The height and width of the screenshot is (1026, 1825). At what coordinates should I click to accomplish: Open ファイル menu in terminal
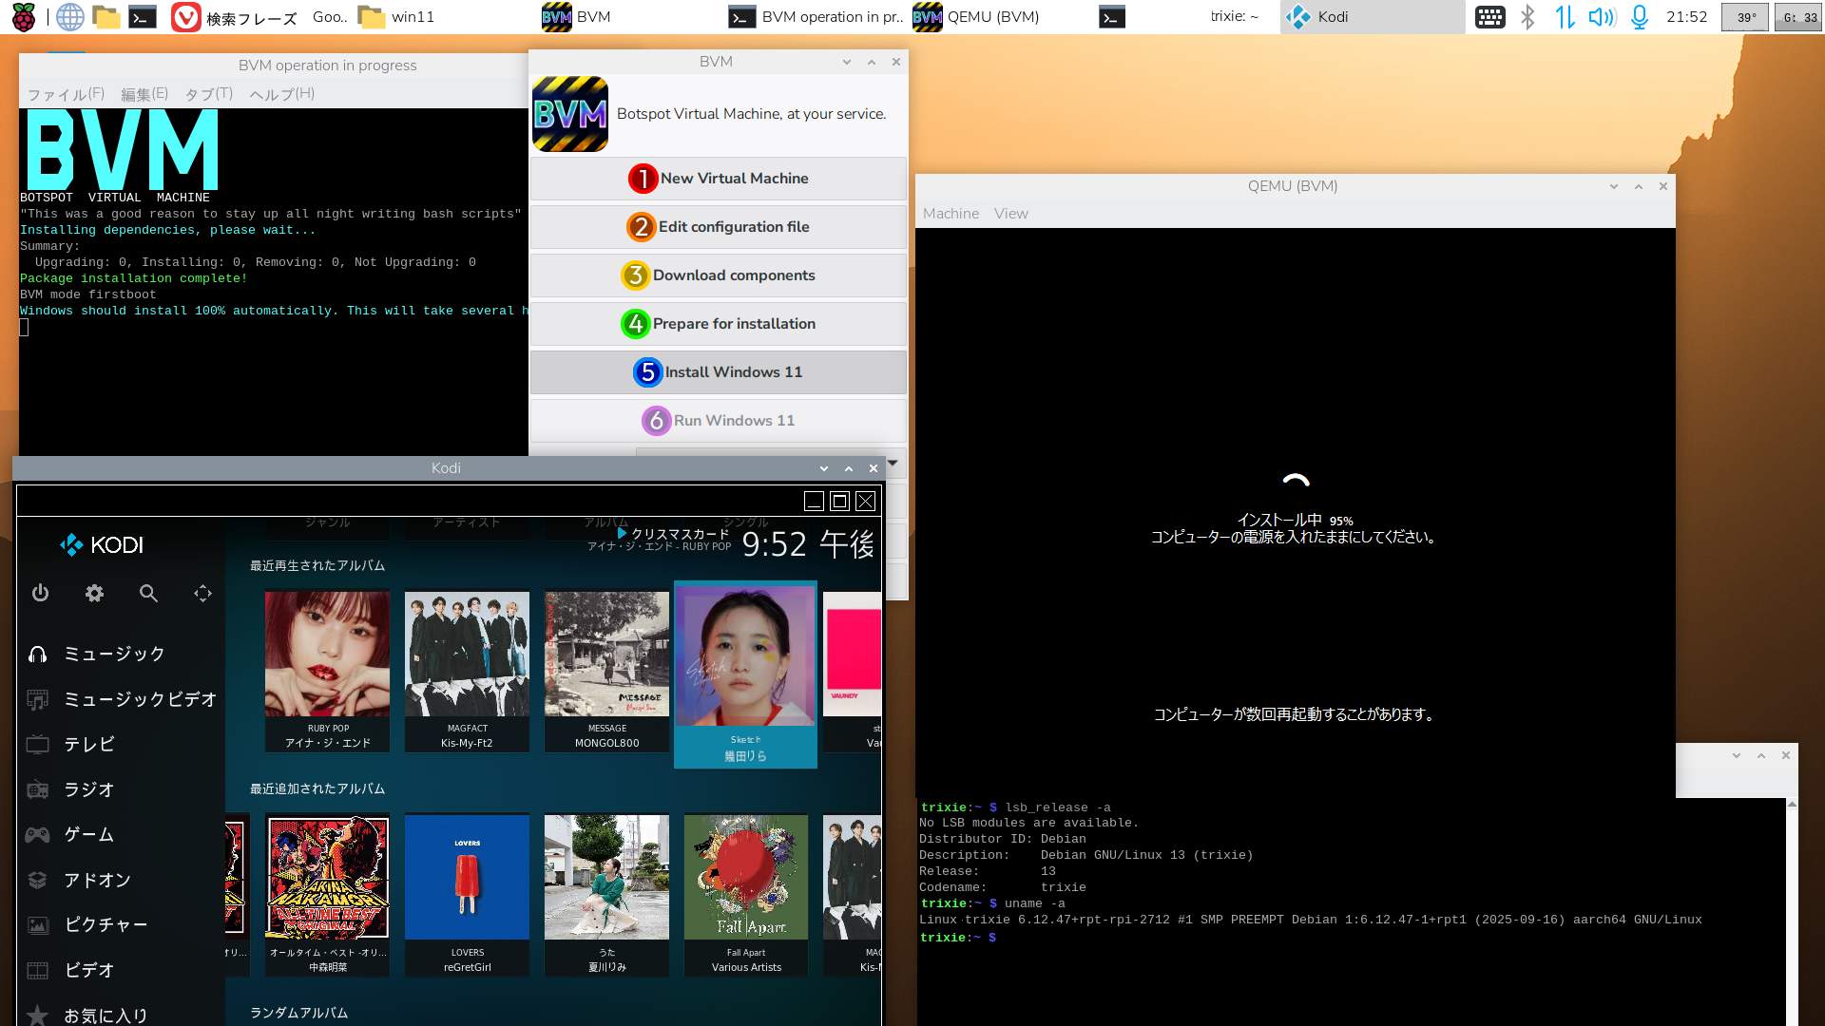pos(65,94)
